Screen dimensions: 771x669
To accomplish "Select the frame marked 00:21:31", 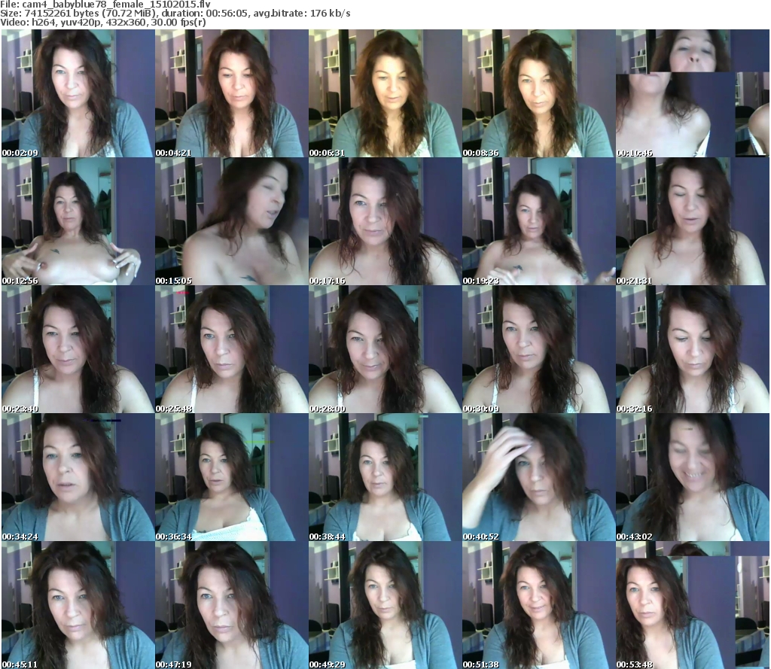I will pyautogui.click(x=693, y=221).
